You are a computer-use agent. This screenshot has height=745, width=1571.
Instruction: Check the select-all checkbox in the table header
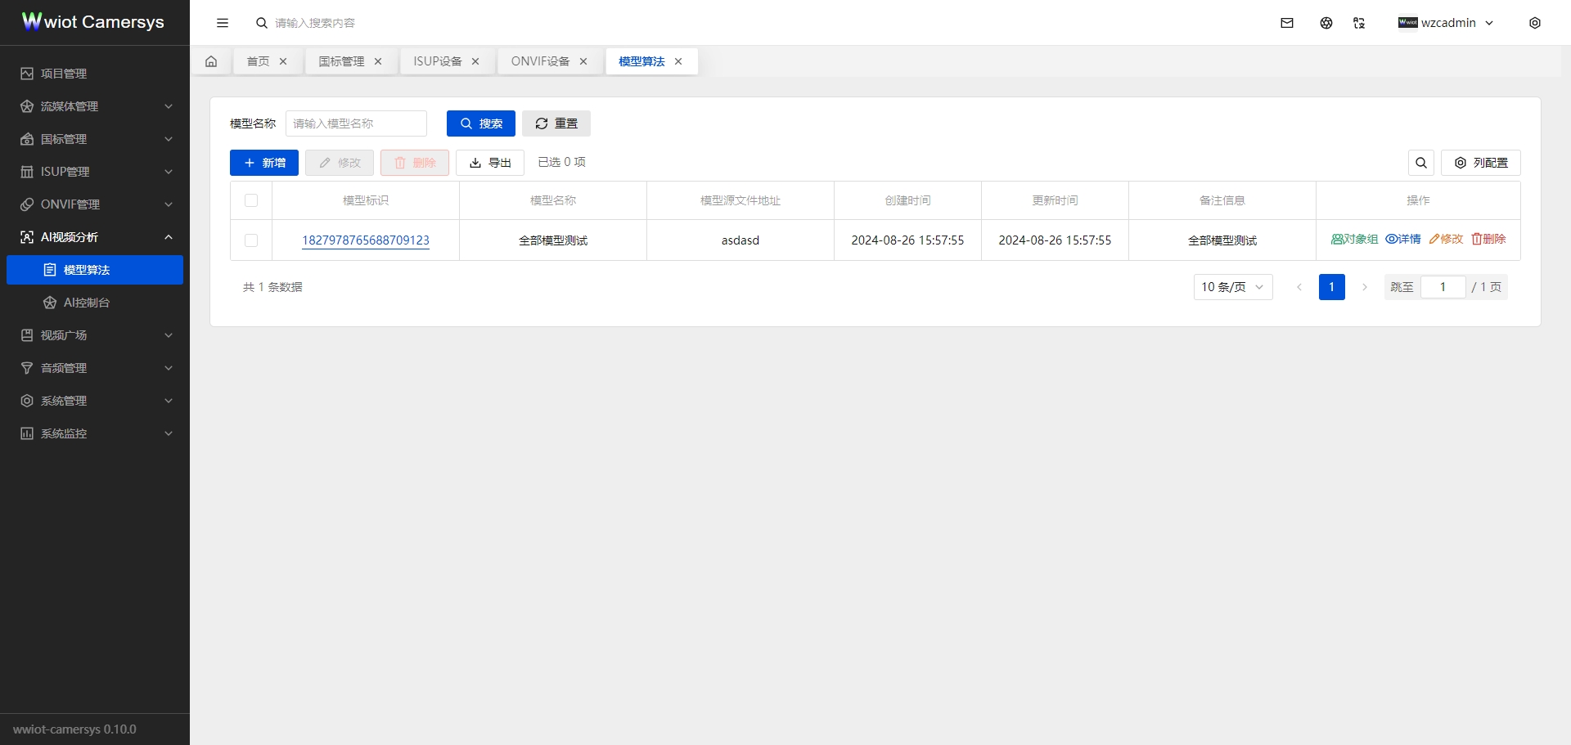pyautogui.click(x=251, y=200)
